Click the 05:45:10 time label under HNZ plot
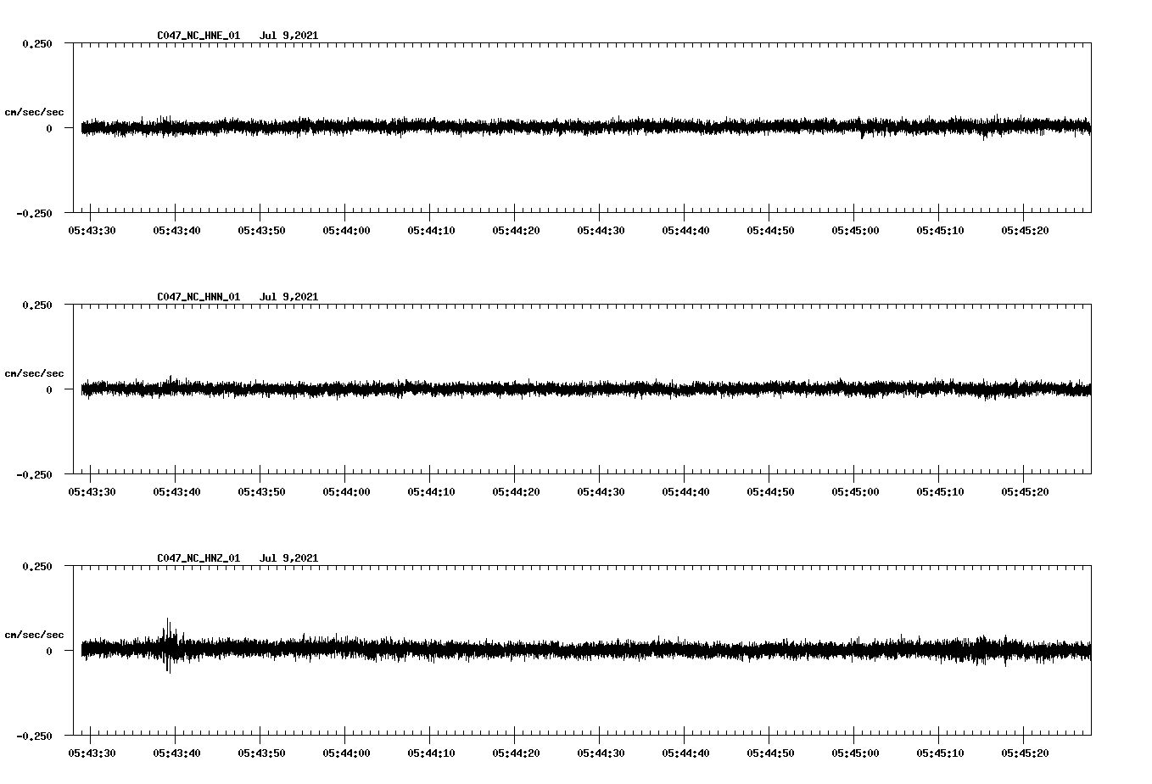 point(940,753)
